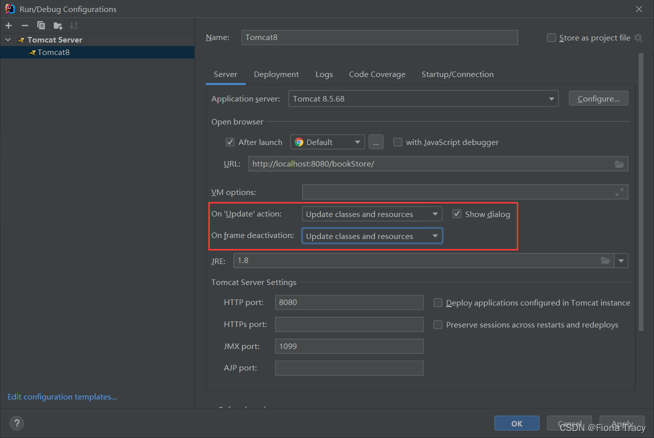Image resolution: width=654 pixels, height=438 pixels.
Task: Open the JRE dropdown arrow
Action: pos(621,260)
